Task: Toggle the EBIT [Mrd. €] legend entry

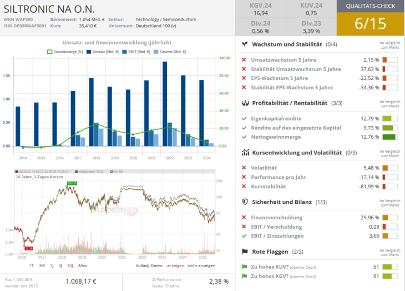Action: coord(136,52)
